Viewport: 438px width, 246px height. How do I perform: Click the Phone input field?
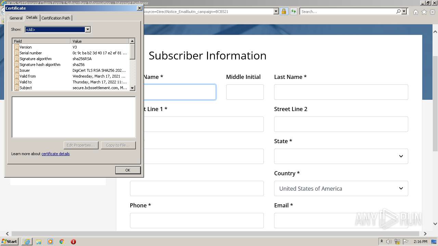[197, 221]
